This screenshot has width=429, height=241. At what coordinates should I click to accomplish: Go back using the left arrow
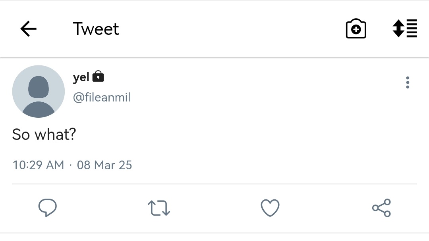29,29
